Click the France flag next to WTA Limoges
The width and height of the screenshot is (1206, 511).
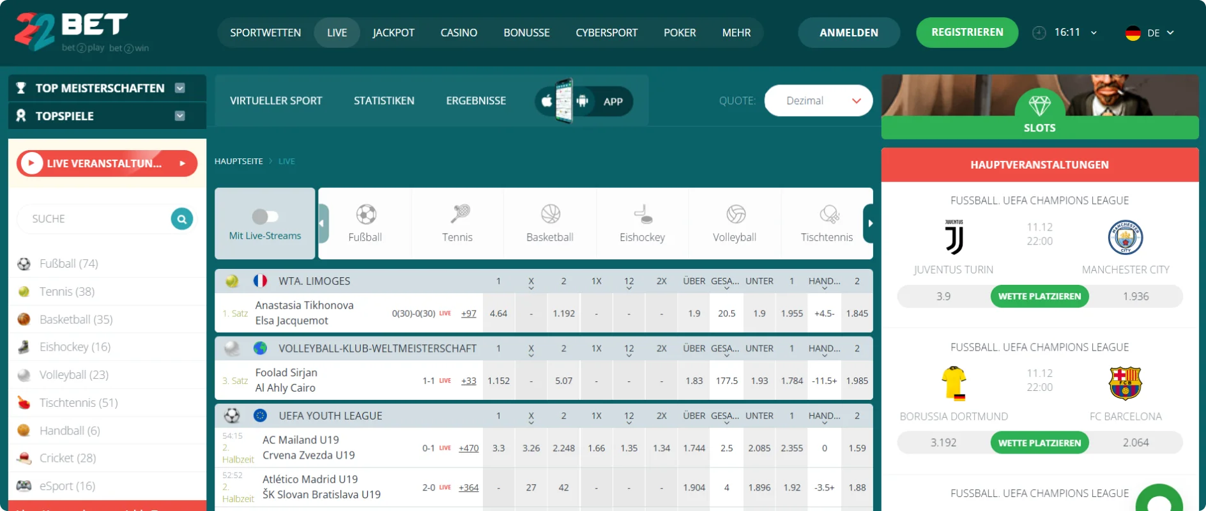point(260,280)
